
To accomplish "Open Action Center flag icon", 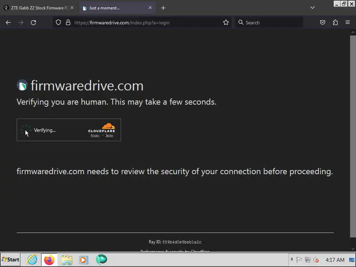I will pos(299,259).
